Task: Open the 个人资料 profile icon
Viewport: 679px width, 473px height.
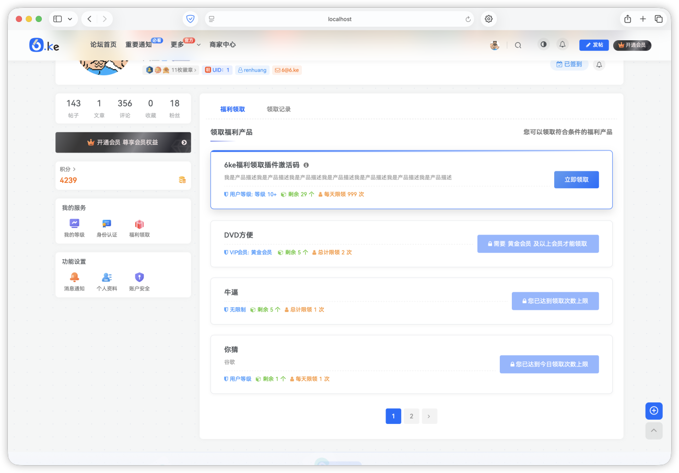Action: click(107, 278)
